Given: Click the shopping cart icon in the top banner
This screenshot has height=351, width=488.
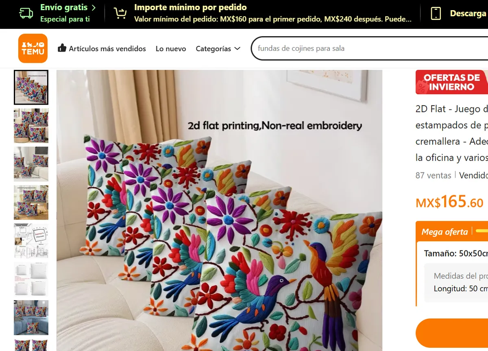Looking at the screenshot, I should [x=120, y=13].
